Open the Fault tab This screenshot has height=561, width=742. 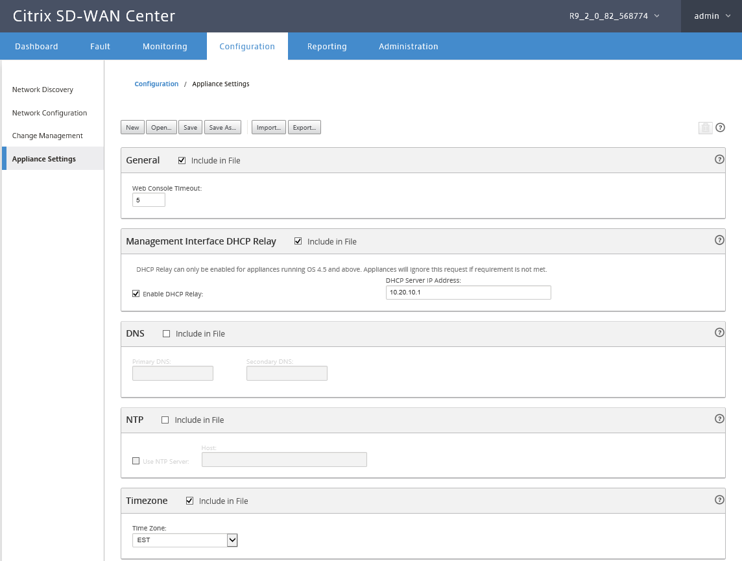[x=100, y=46]
